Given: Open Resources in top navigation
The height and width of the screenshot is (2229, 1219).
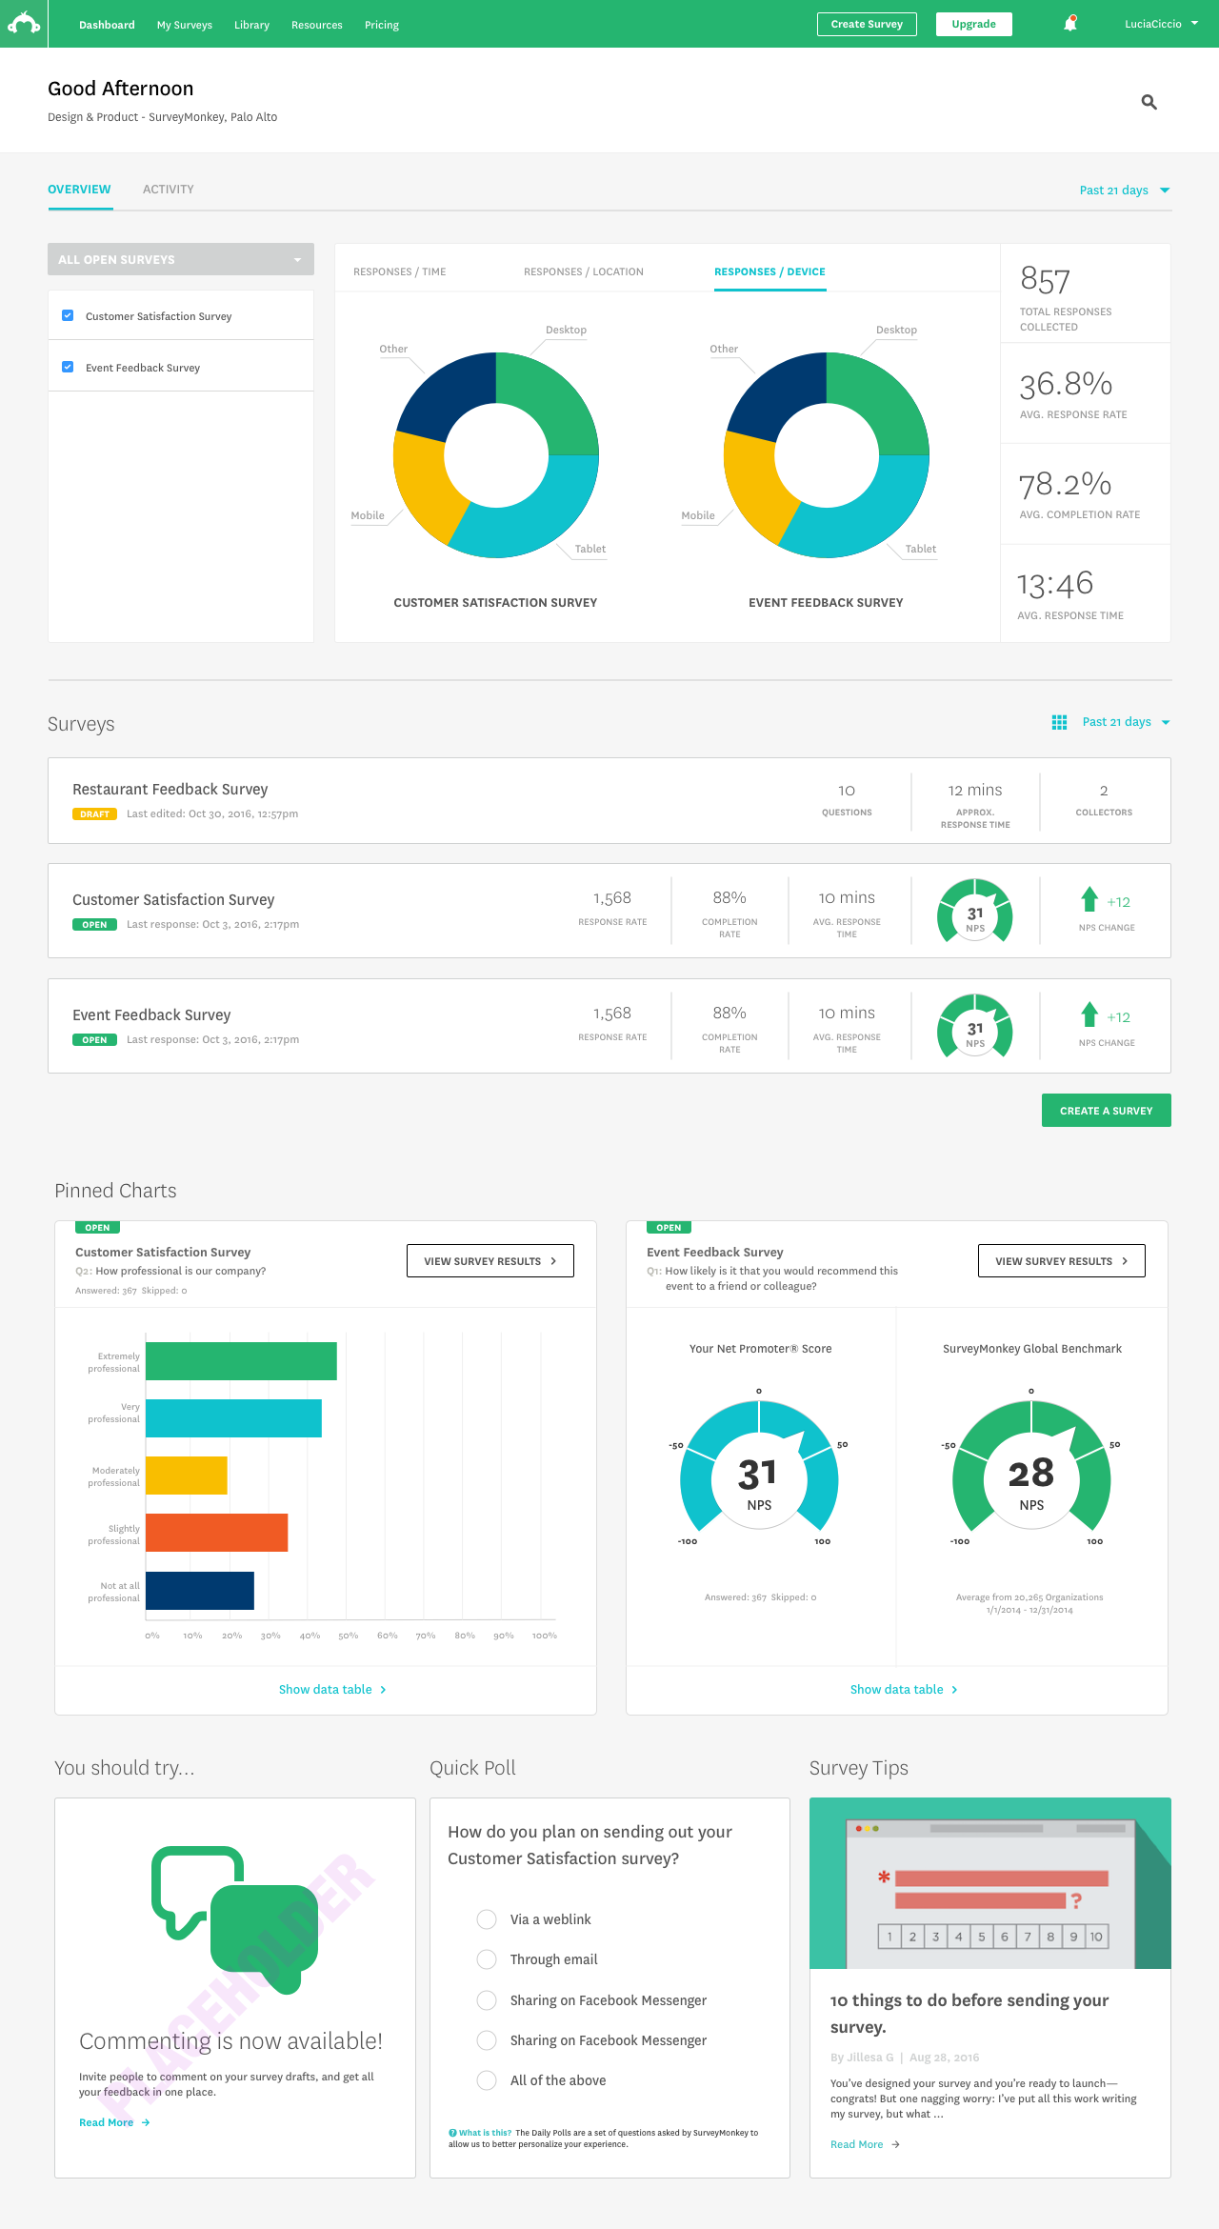Looking at the screenshot, I should 317,25.
